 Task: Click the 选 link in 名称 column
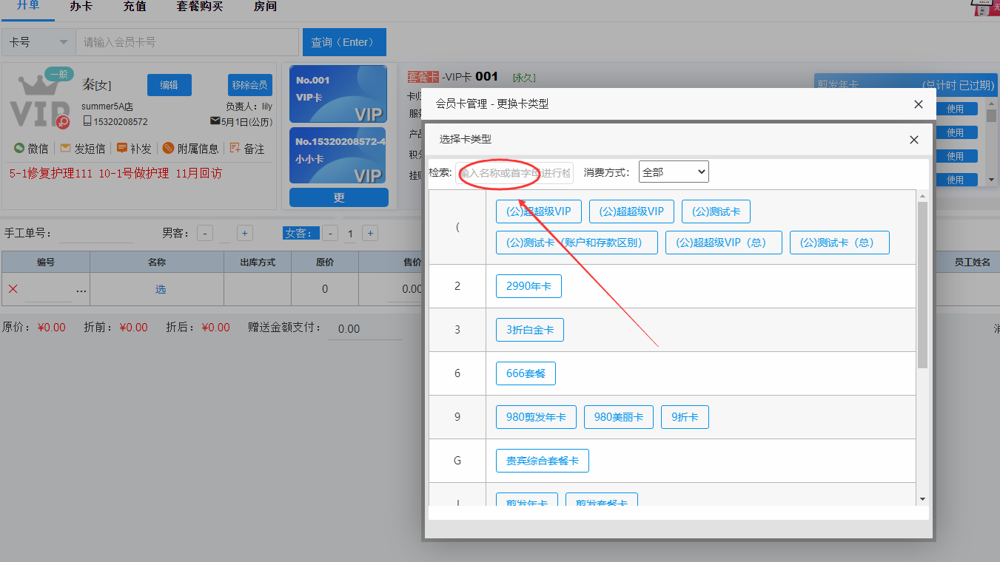[161, 289]
